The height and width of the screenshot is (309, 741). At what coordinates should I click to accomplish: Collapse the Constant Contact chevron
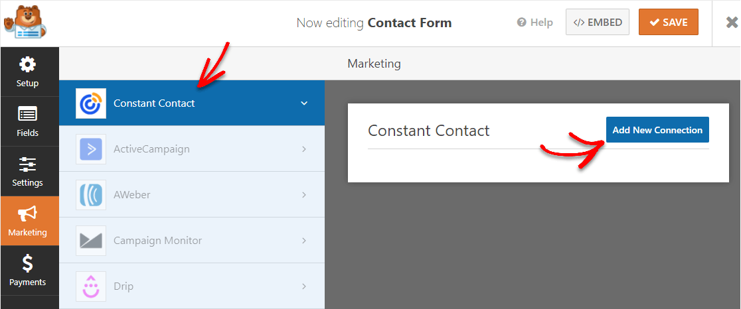[x=304, y=103]
